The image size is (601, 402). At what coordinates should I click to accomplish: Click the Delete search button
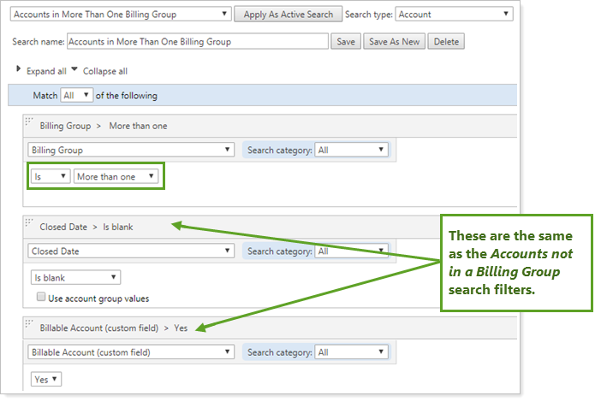pyautogui.click(x=446, y=42)
